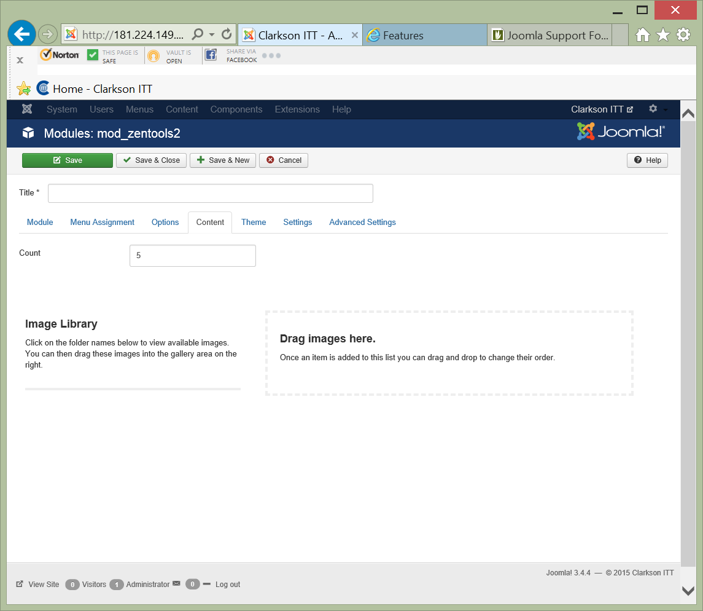703x611 pixels.
Task: Click the add to favorites bar star icon
Action: pos(24,89)
